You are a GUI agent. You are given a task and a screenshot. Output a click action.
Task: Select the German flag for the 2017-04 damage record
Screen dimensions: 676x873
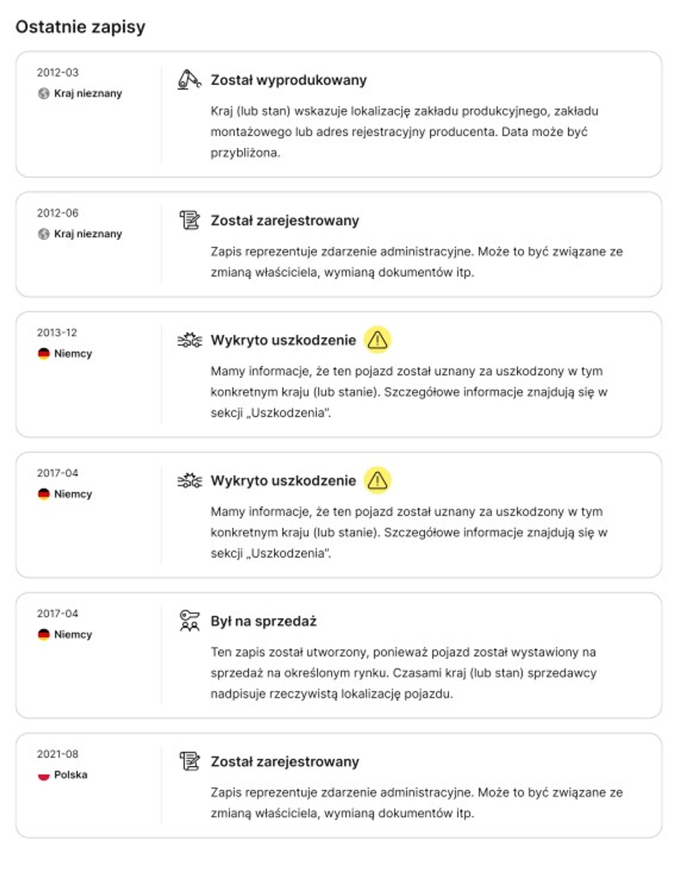coord(43,494)
